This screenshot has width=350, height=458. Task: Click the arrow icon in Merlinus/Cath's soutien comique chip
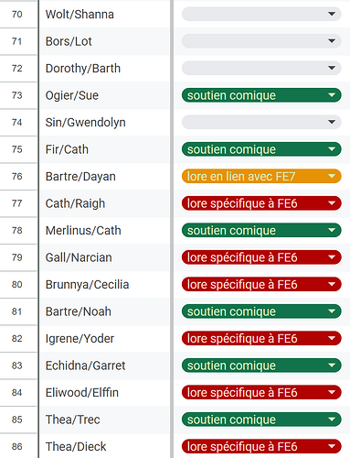(332, 230)
